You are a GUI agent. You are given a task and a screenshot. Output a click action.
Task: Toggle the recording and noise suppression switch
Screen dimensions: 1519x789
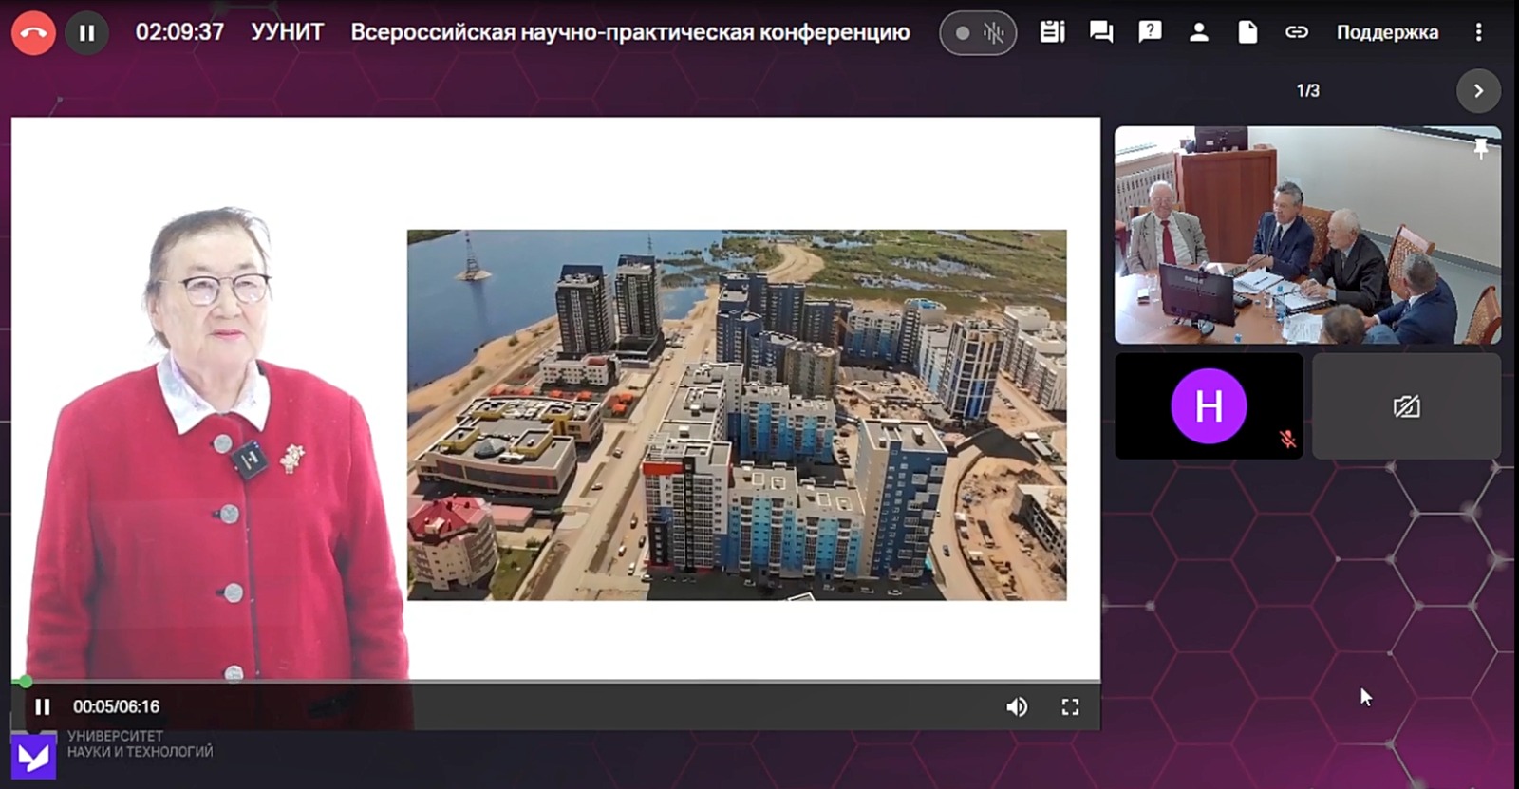click(x=977, y=33)
